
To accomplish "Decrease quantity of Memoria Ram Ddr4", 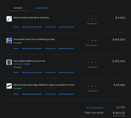I will point(89,86).
